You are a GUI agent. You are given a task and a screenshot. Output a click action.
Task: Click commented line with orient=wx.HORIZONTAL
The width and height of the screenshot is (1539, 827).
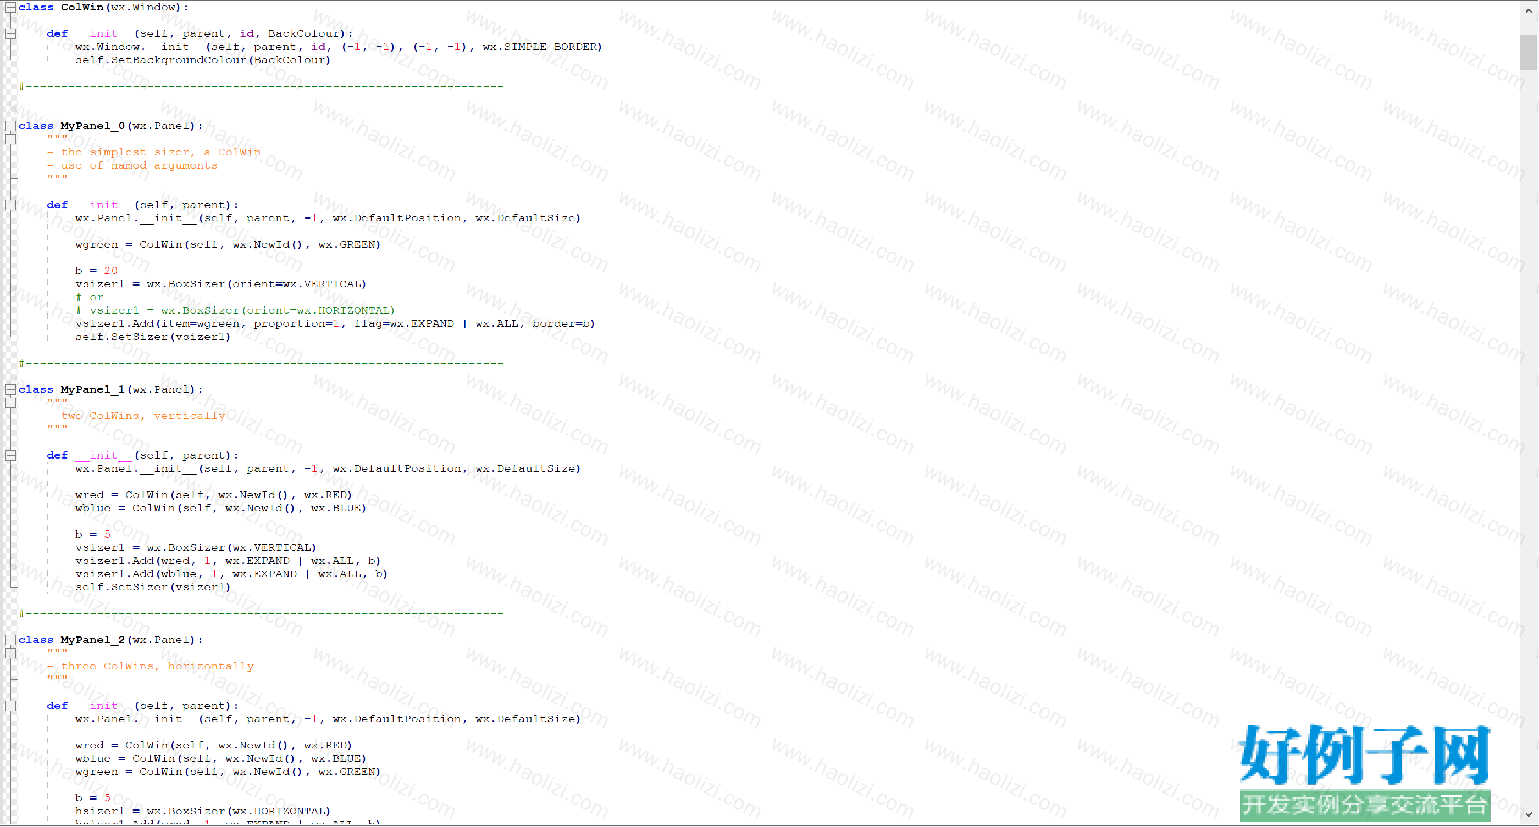pyautogui.click(x=235, y=310)
